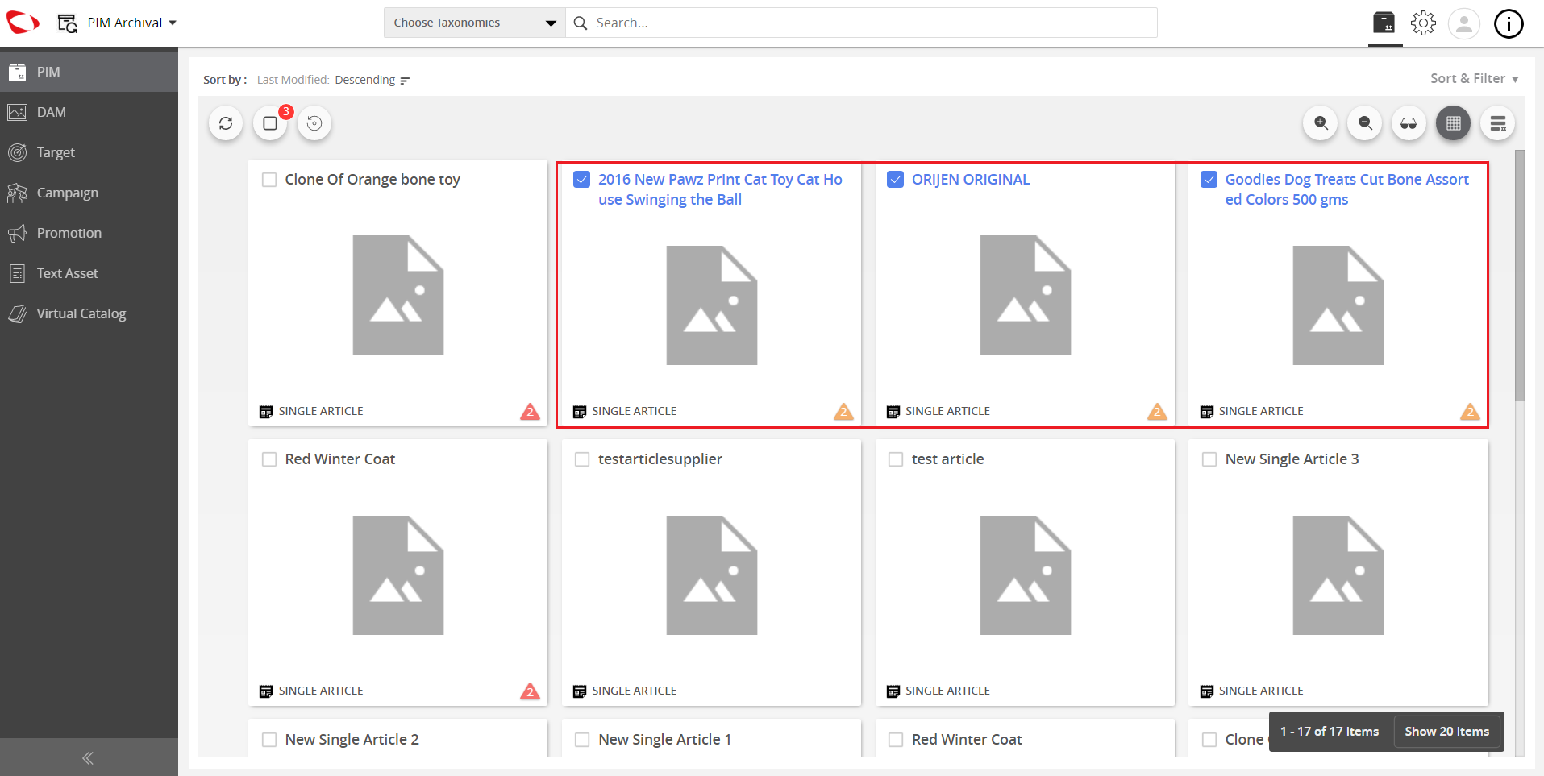Click the zoom in icon
1544x776 pixels.
pyautogui.click(x=1321, y=123)
